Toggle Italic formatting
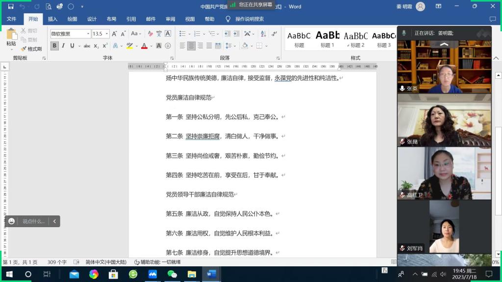Image resolution: width=502 pixels, height=282 pixels. pos(63,46)
